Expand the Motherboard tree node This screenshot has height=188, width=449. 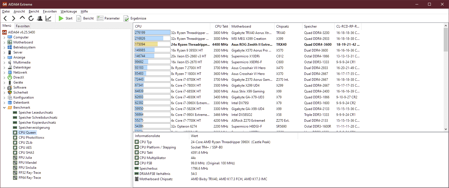tap(4, 42)
